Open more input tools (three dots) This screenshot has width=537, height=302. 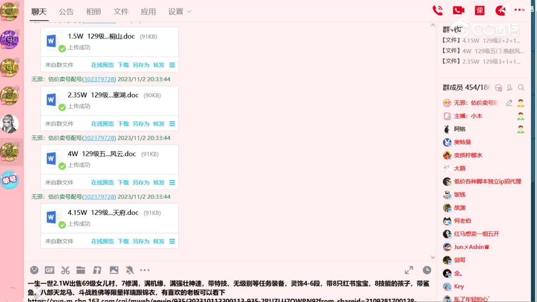coord(145,270)
